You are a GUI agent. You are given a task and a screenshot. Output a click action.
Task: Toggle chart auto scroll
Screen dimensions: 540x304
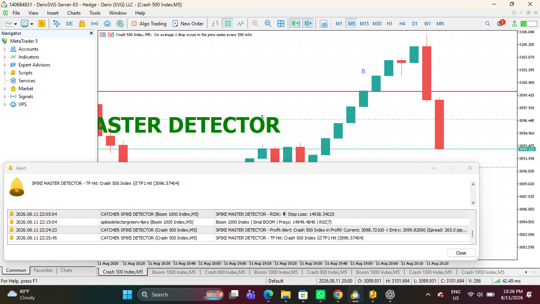[295, 24]
